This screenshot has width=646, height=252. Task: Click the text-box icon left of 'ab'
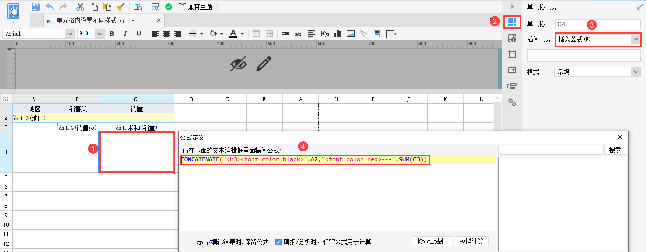pyautogui.click(x=285, y=34)
